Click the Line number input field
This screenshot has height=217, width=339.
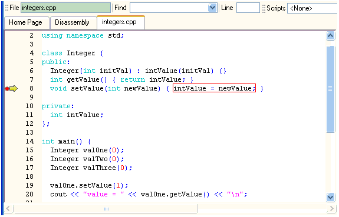click(x=248, y=8)
